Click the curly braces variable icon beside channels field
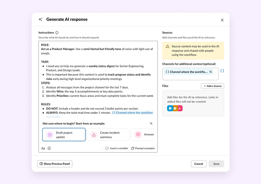The image size is (261, 184). point(222,71)
